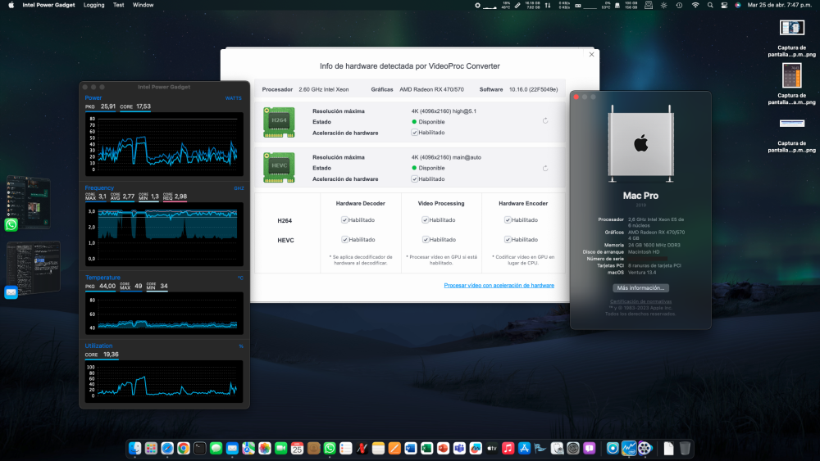Open the Trash in the dock
The width and height of the screenshot is (820, 461).
pyautogui.click(x=685, y=448)
